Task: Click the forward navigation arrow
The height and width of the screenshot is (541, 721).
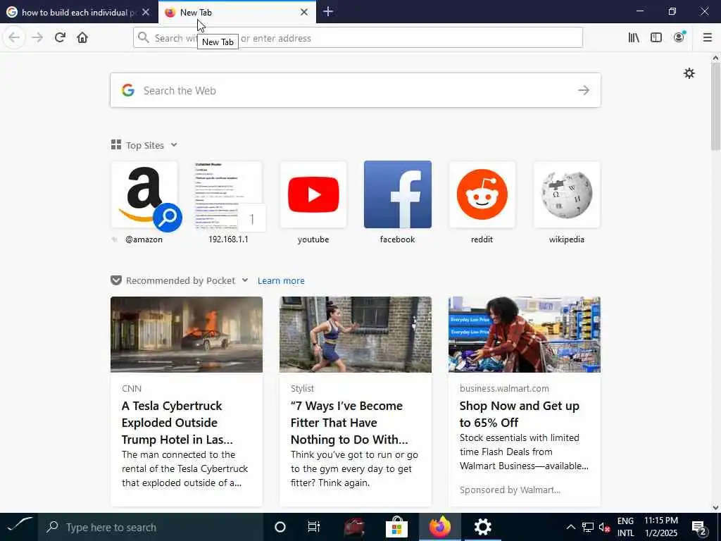Action: [37, 38]
